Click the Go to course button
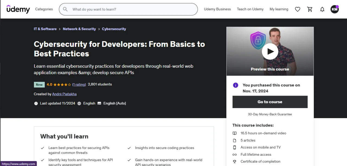Viewport: 347px width, 166px height. [x=270, y=102]
